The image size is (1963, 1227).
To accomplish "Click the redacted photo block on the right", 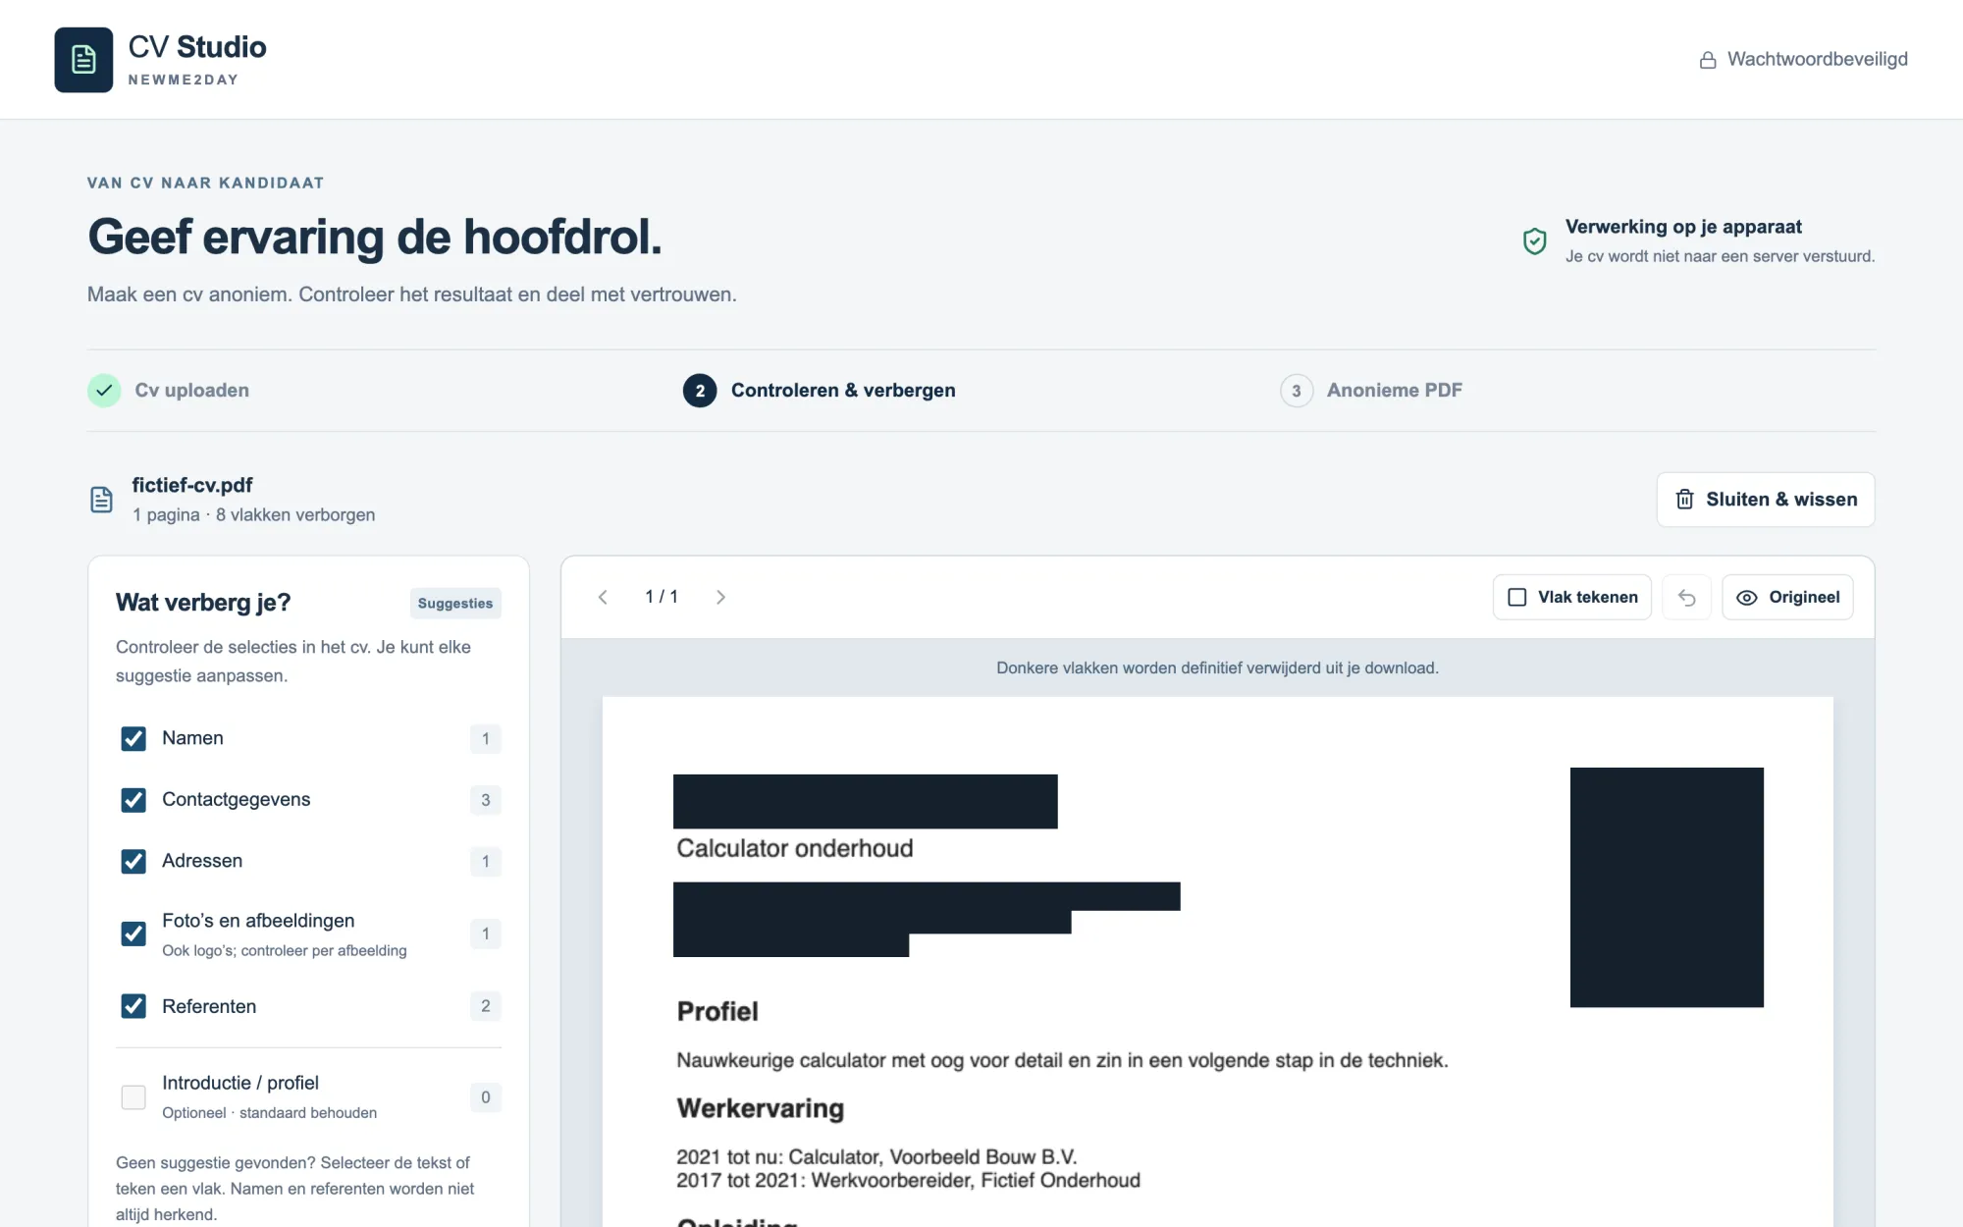I will click(1667, 887).
